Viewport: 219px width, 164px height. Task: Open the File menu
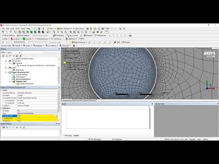(x=3, y=29)
